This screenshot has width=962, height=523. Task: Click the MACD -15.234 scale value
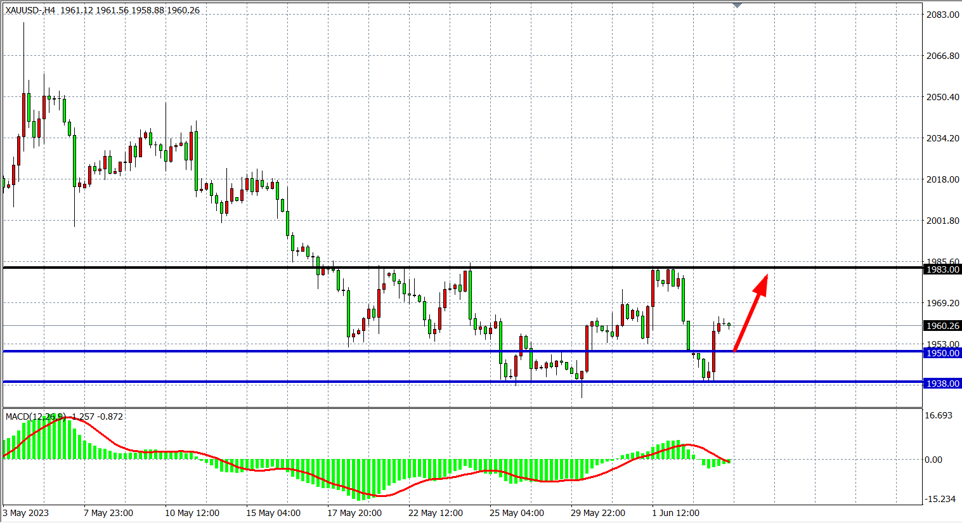[940, 499]
